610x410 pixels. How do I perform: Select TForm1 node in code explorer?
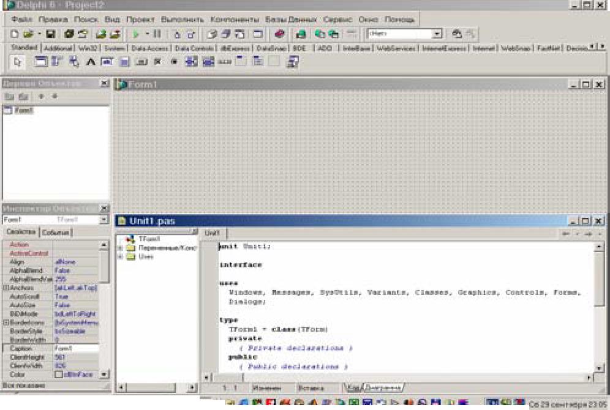pyautogui.click(x=149, y=239)
